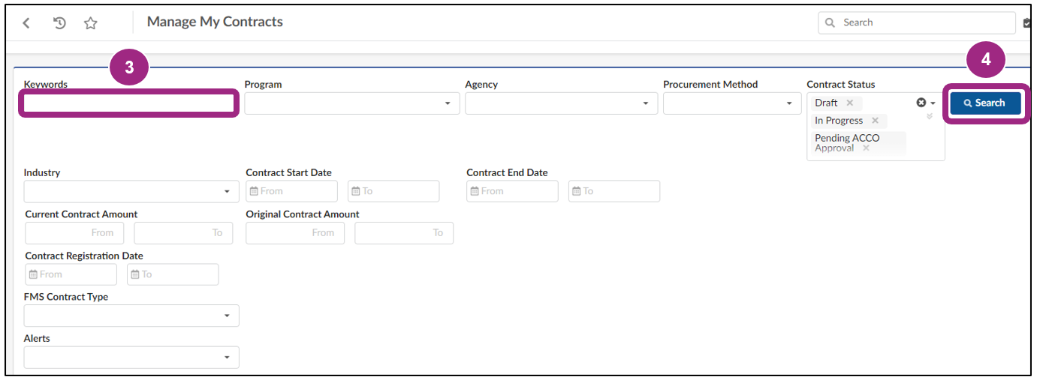Click the magnifier icon in top search bar

[x=830, y=22]
